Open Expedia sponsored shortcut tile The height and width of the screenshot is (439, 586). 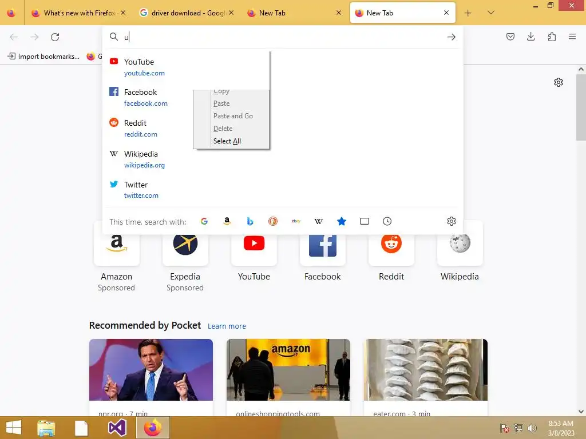pos(185,244)
